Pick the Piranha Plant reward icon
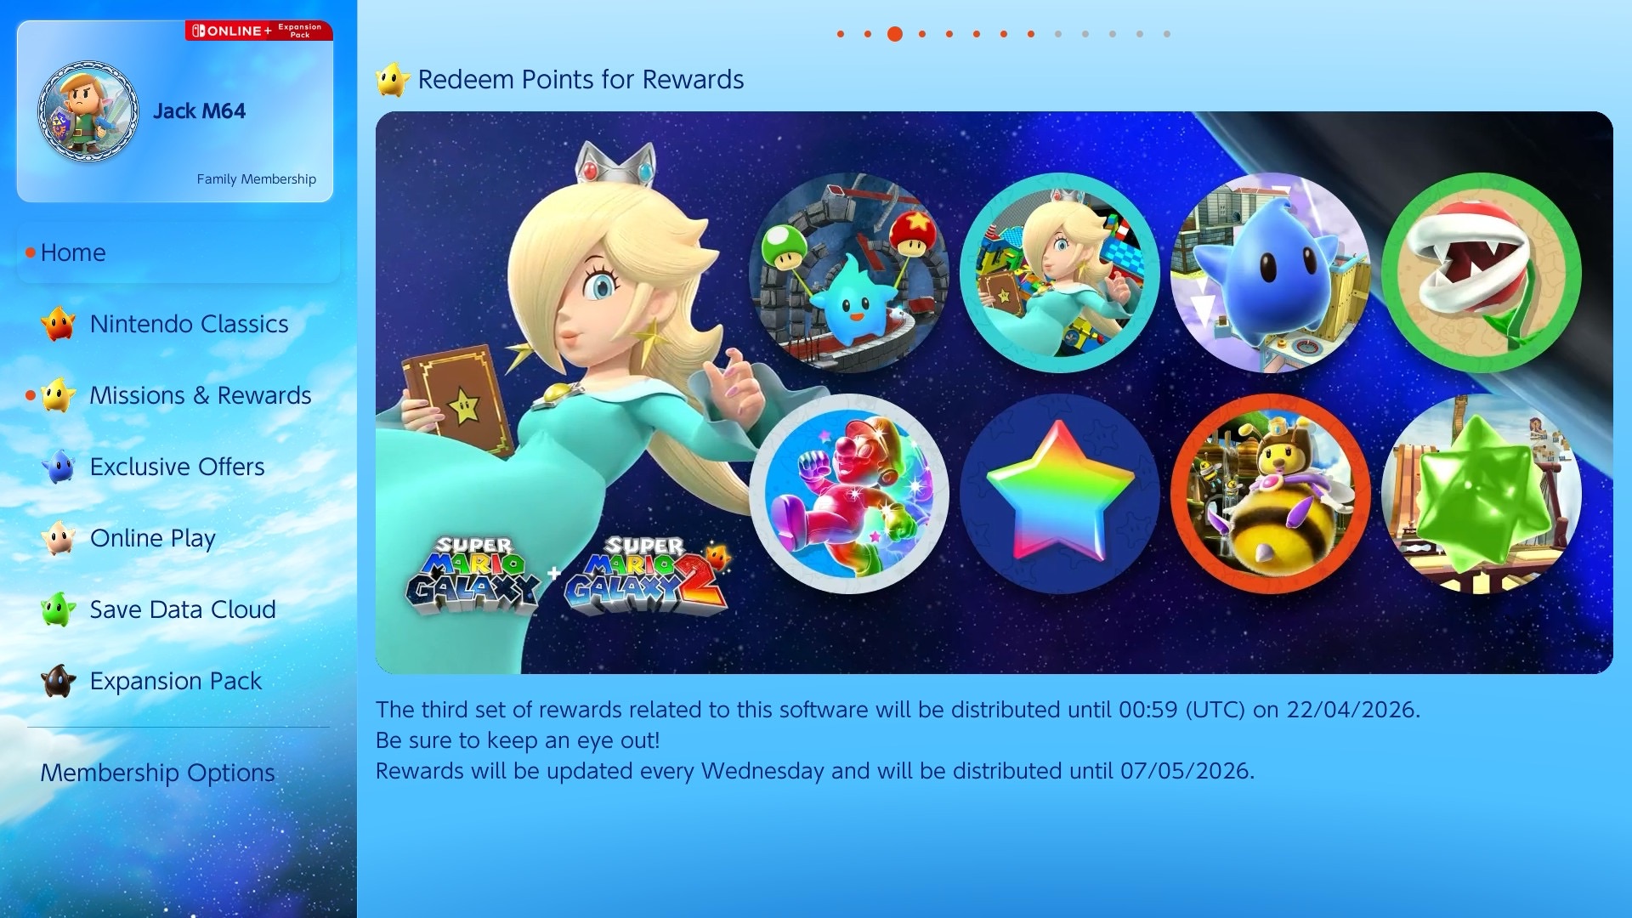 coord(1481,273)
